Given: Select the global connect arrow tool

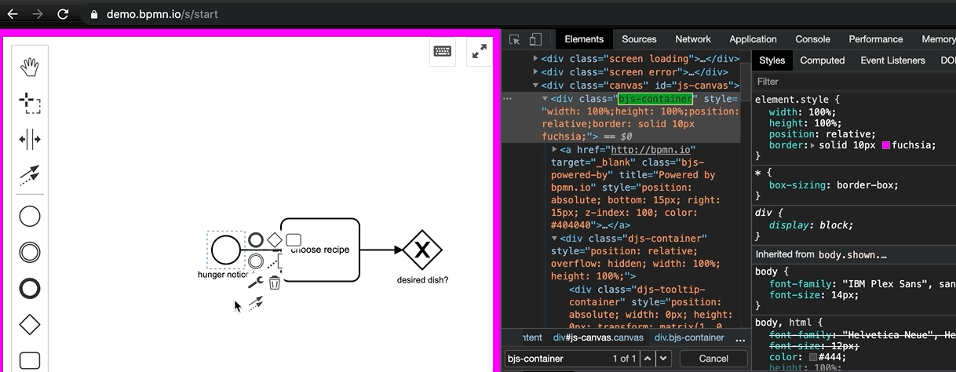Looking at the screenshot, I should (x=30, y=175).
